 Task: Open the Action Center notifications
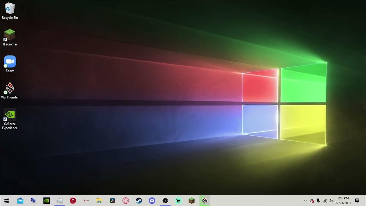[x=357, y=201]
